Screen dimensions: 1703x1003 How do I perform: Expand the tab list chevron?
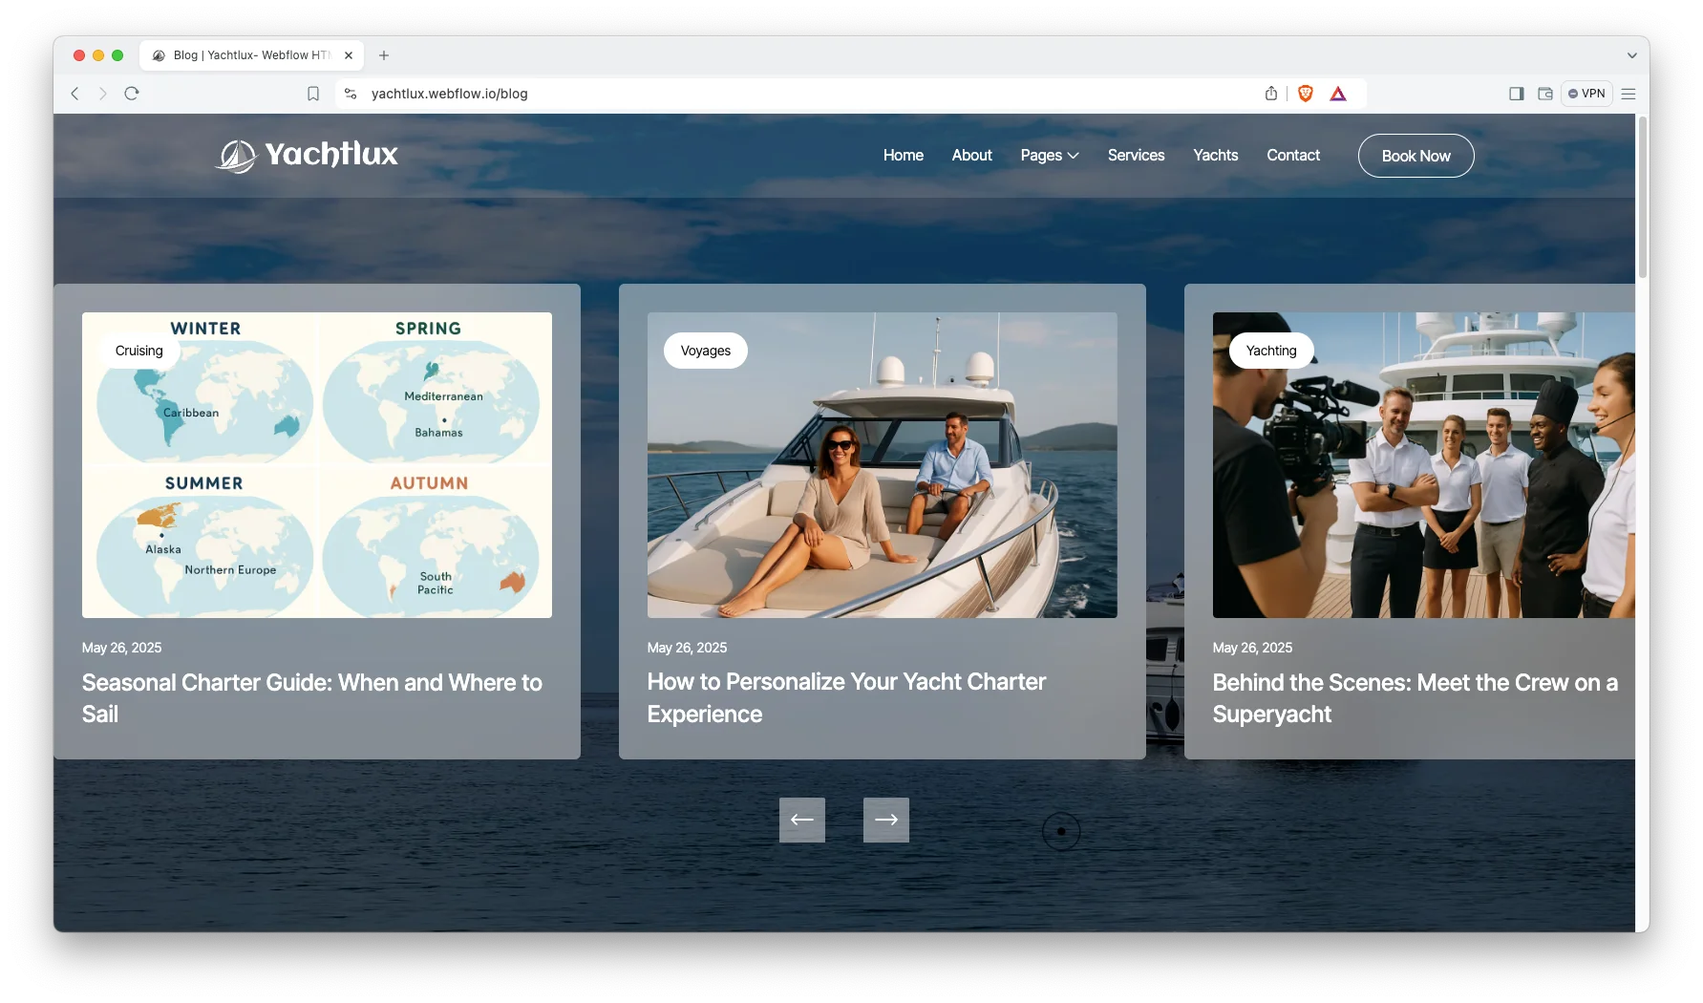click(x=1631, y=55)
